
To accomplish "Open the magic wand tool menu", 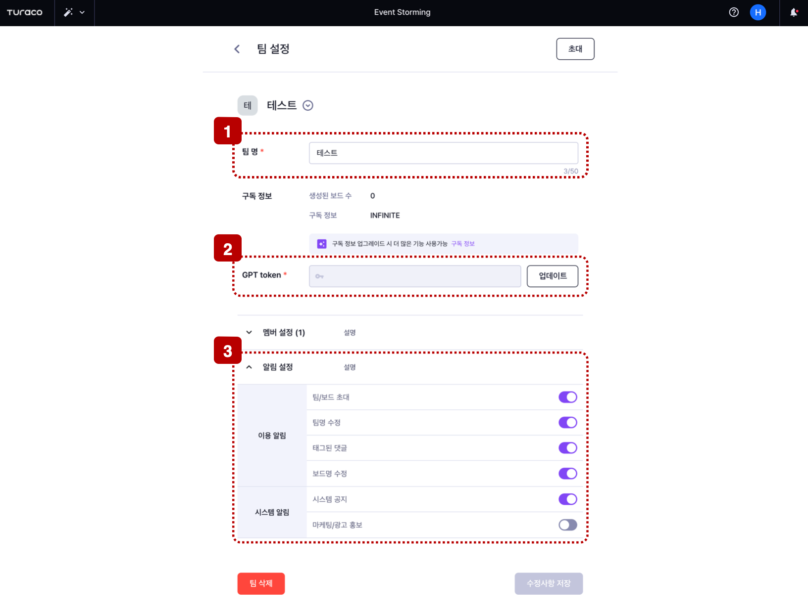I will [74, 12].
